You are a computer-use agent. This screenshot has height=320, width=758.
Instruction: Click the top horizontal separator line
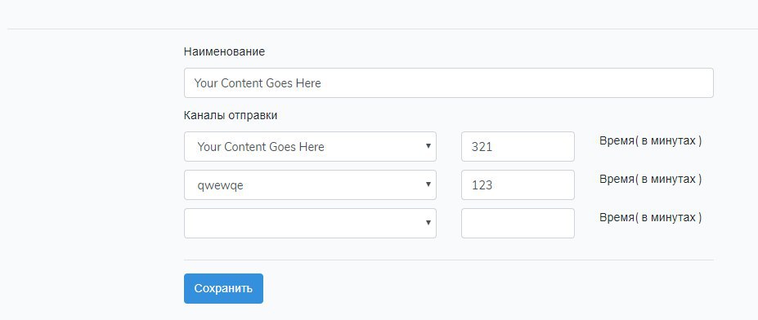point(383,29)
